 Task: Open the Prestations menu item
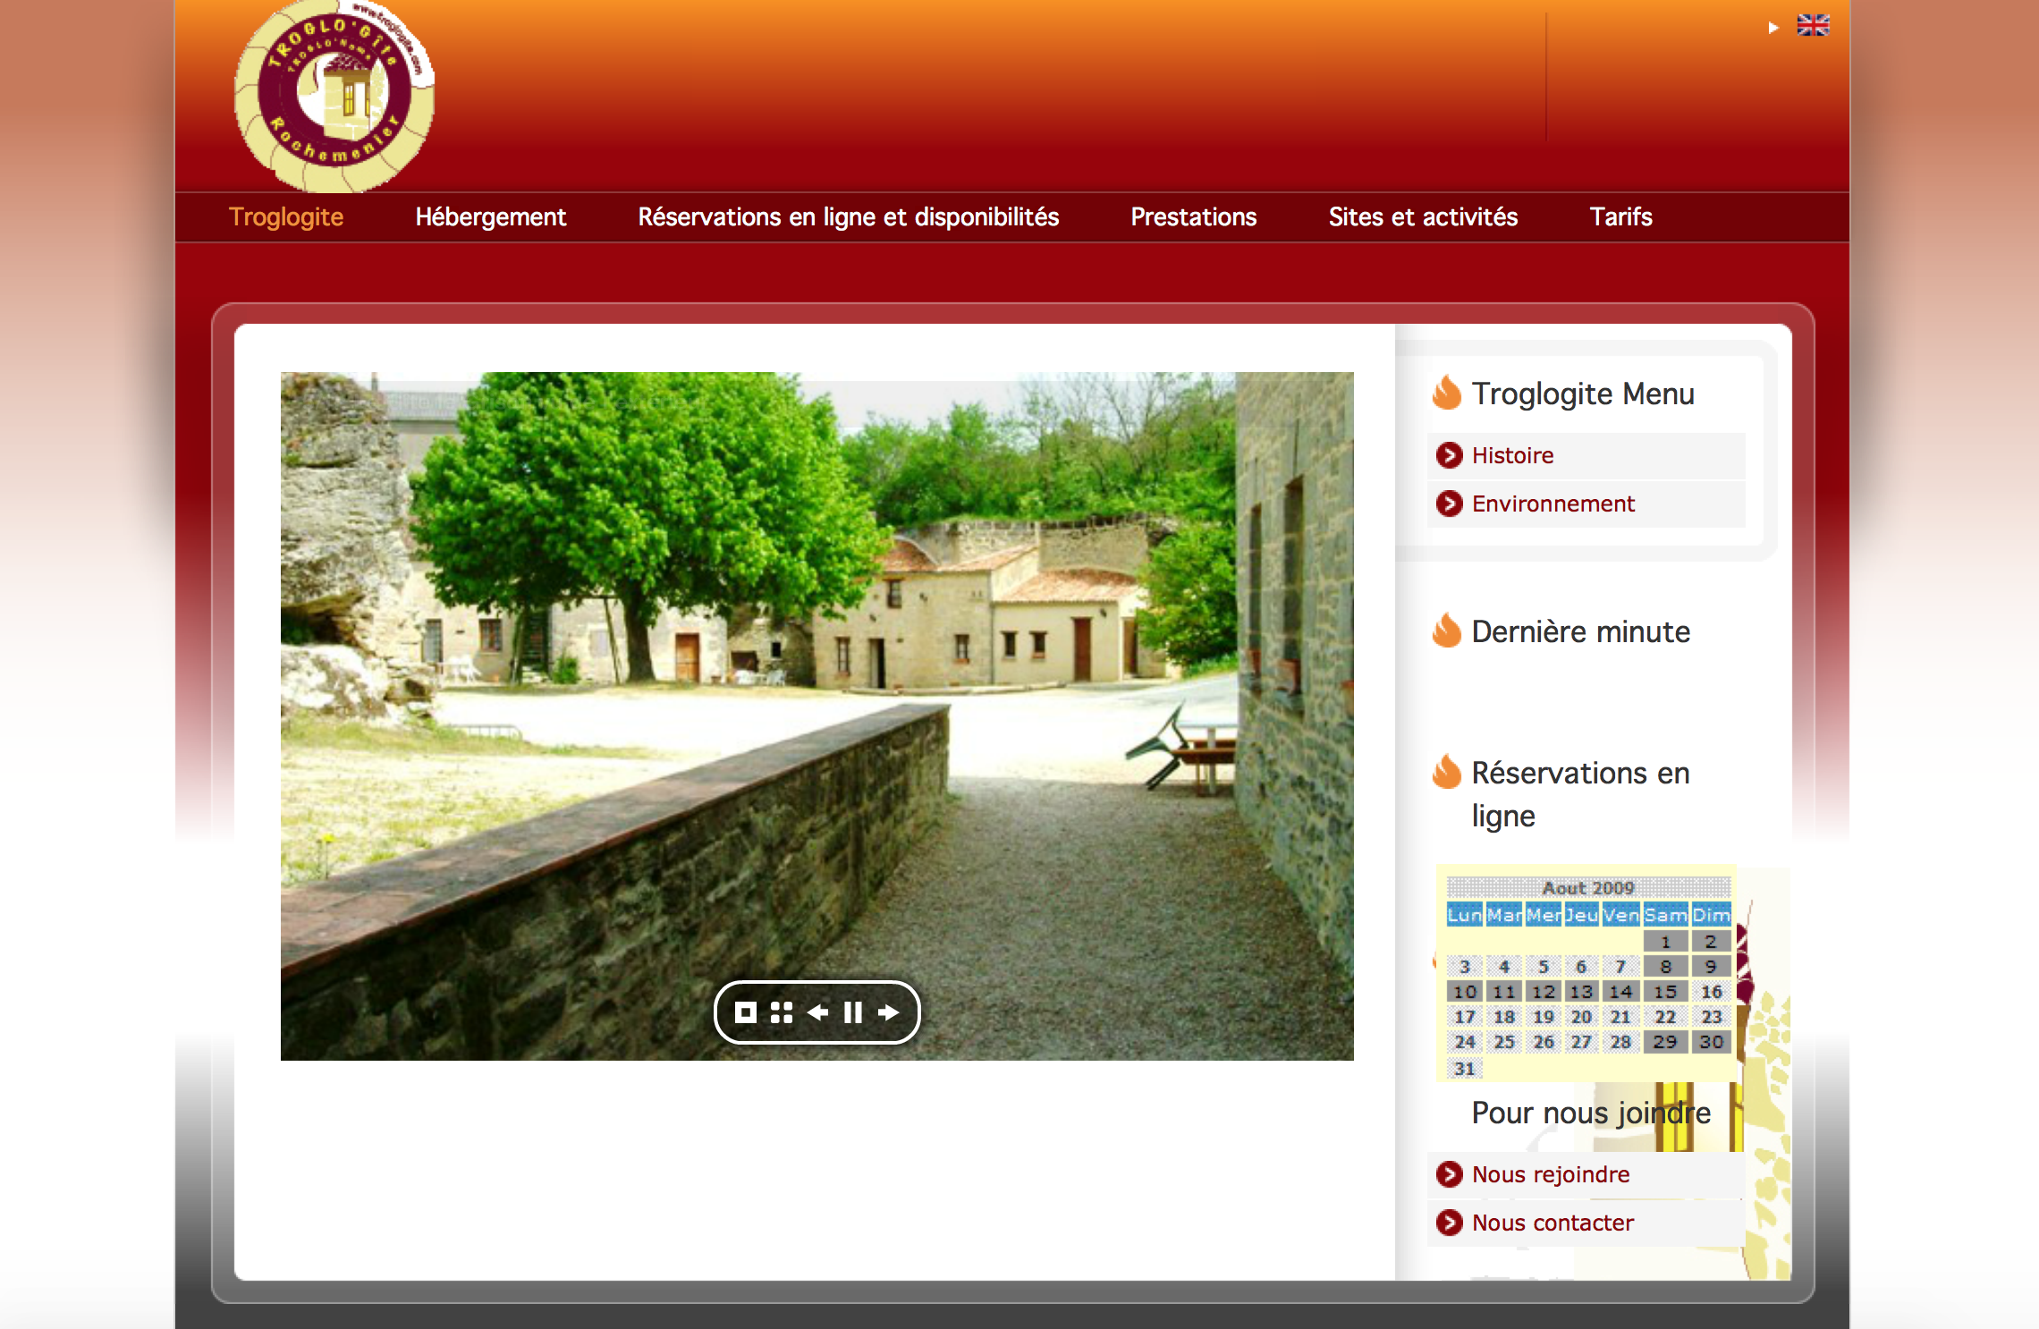tap(1193, 217)
